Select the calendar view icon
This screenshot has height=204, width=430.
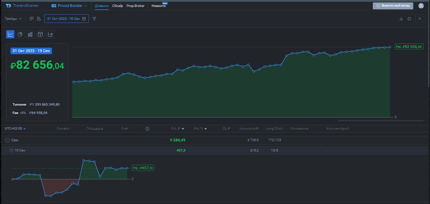coord(40,34)
